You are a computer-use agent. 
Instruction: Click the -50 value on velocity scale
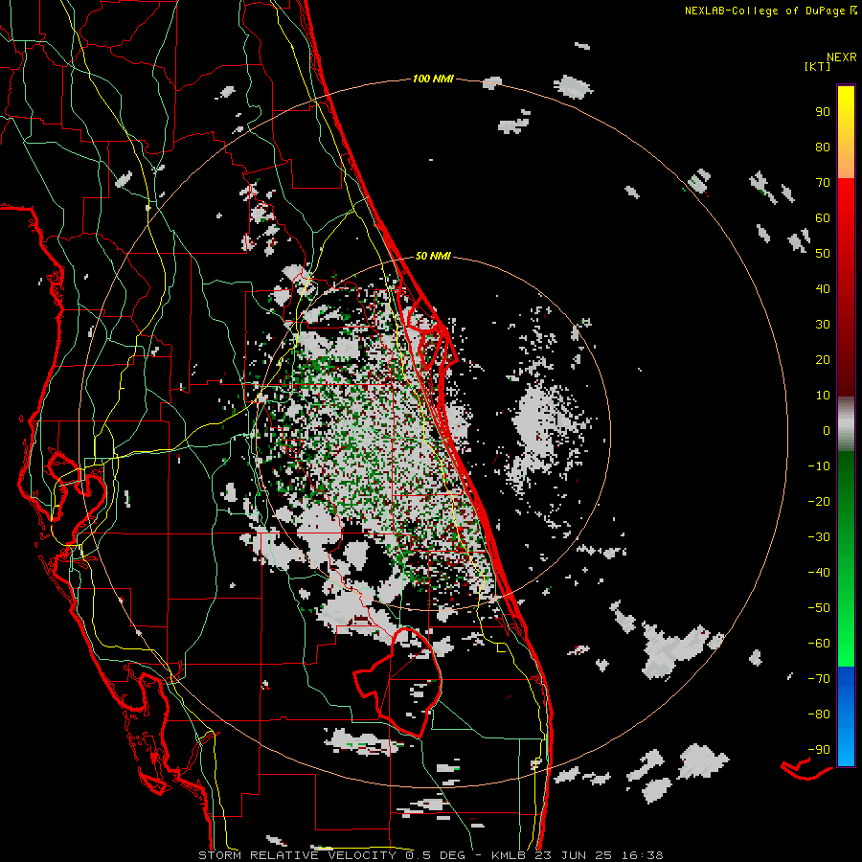coord(819,608)
